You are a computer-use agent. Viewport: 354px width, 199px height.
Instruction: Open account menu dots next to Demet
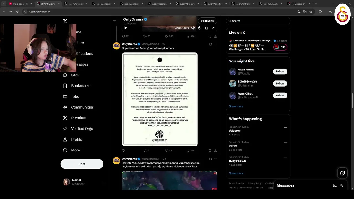(104, 182)
